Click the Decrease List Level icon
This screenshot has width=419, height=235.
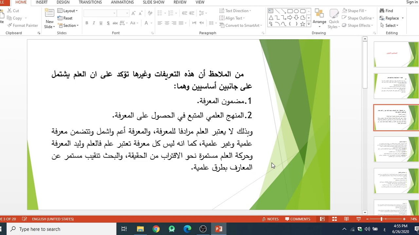coord(185,13)
